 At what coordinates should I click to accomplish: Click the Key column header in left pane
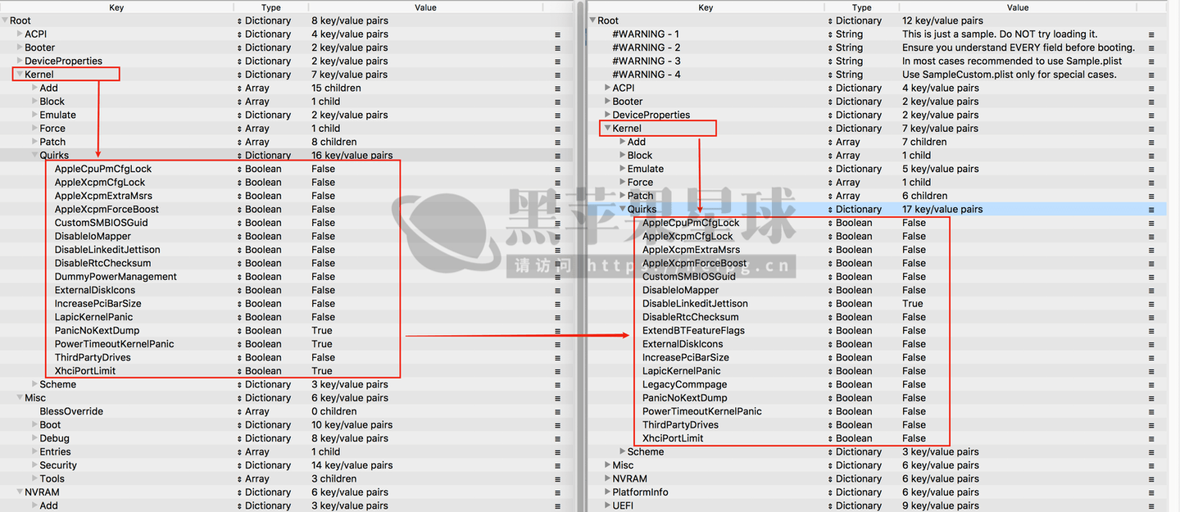point(116,7)
